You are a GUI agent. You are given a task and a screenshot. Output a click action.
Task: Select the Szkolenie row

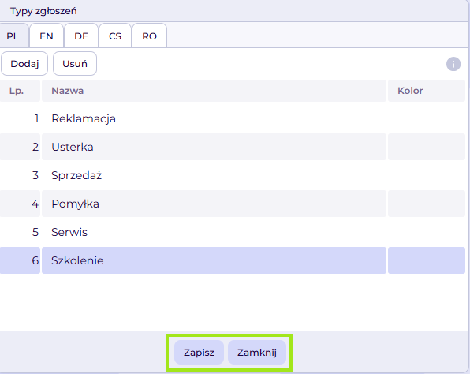pos(233,260)
